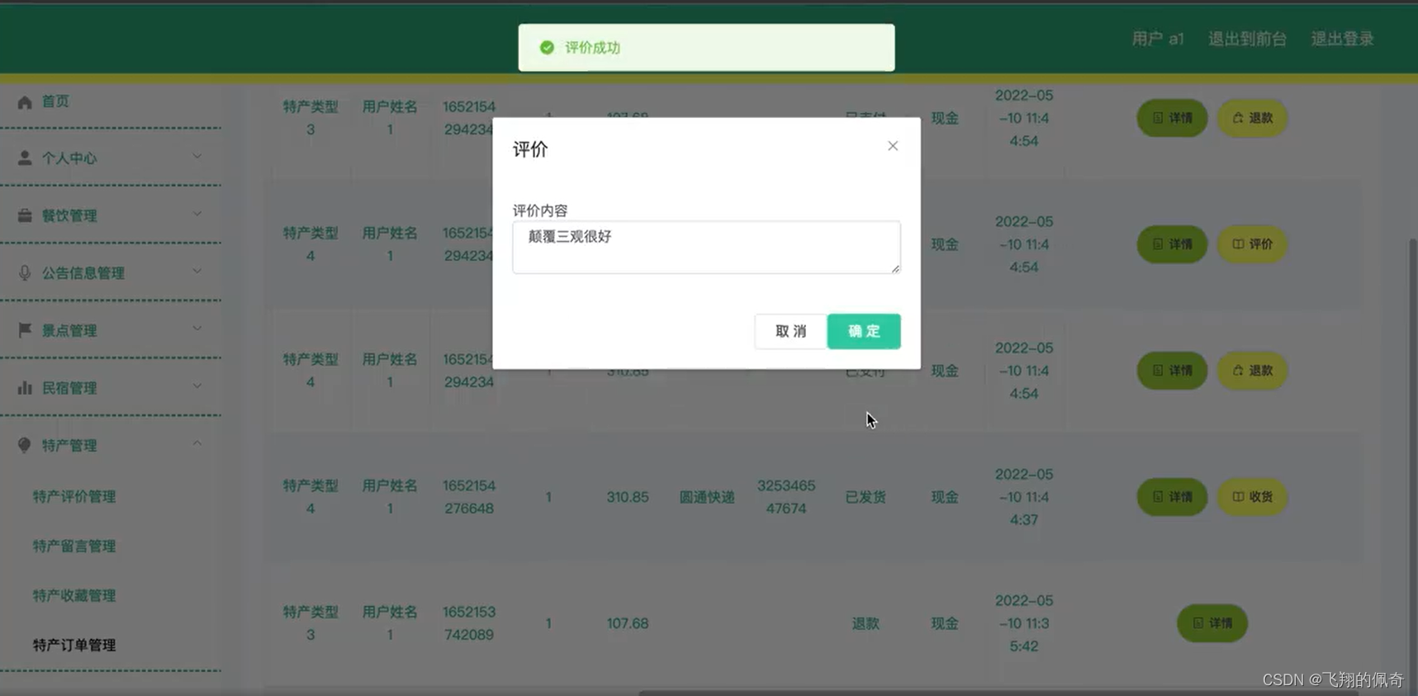Click 评价 button in the second order row

[x=1252, y=244]
